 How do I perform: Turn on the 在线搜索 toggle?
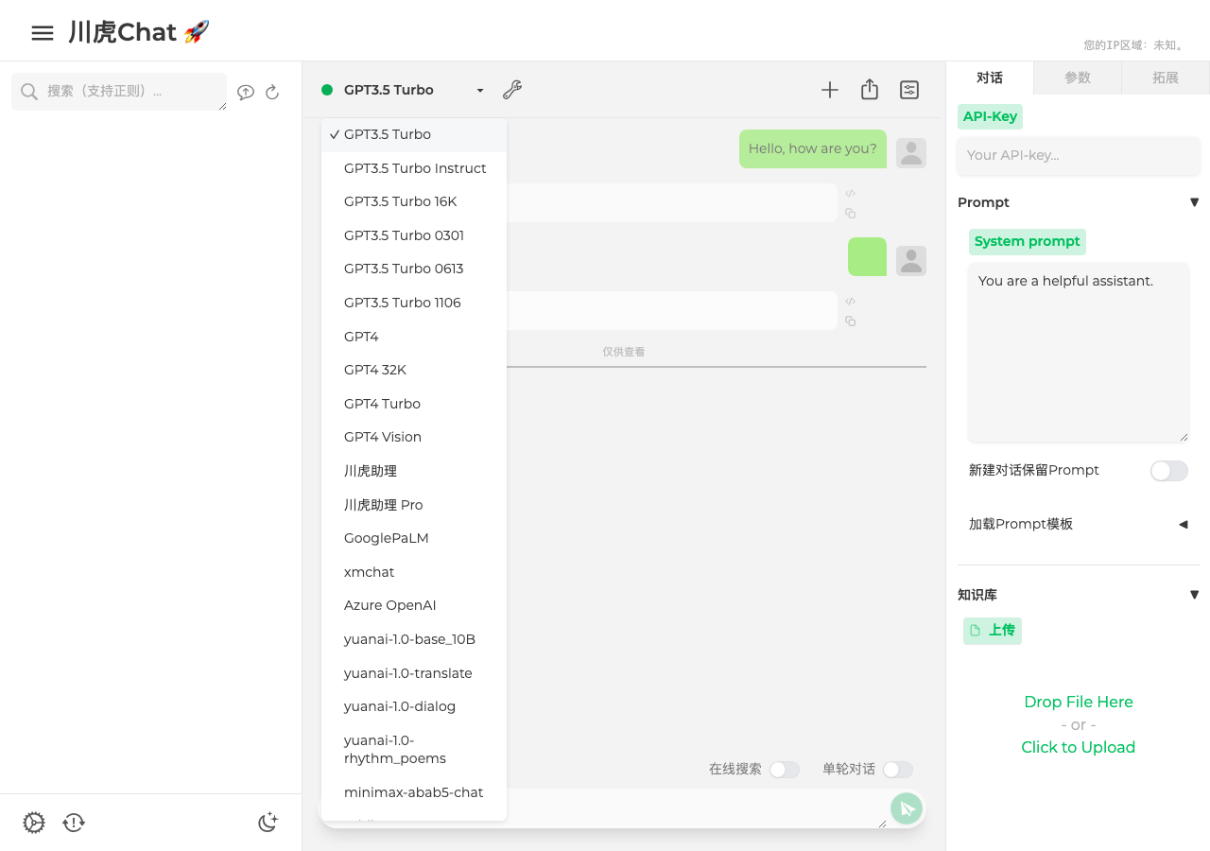coord(785,770)
